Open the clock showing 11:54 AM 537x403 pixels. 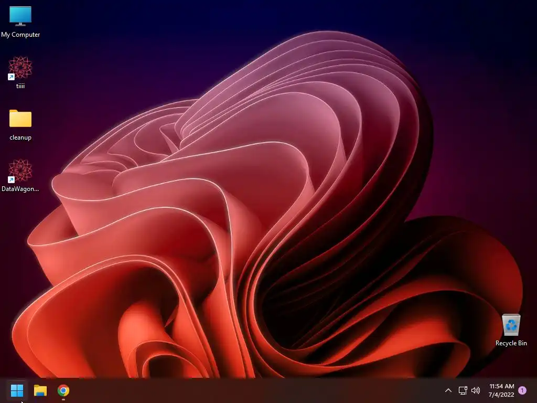pos(501,386)
